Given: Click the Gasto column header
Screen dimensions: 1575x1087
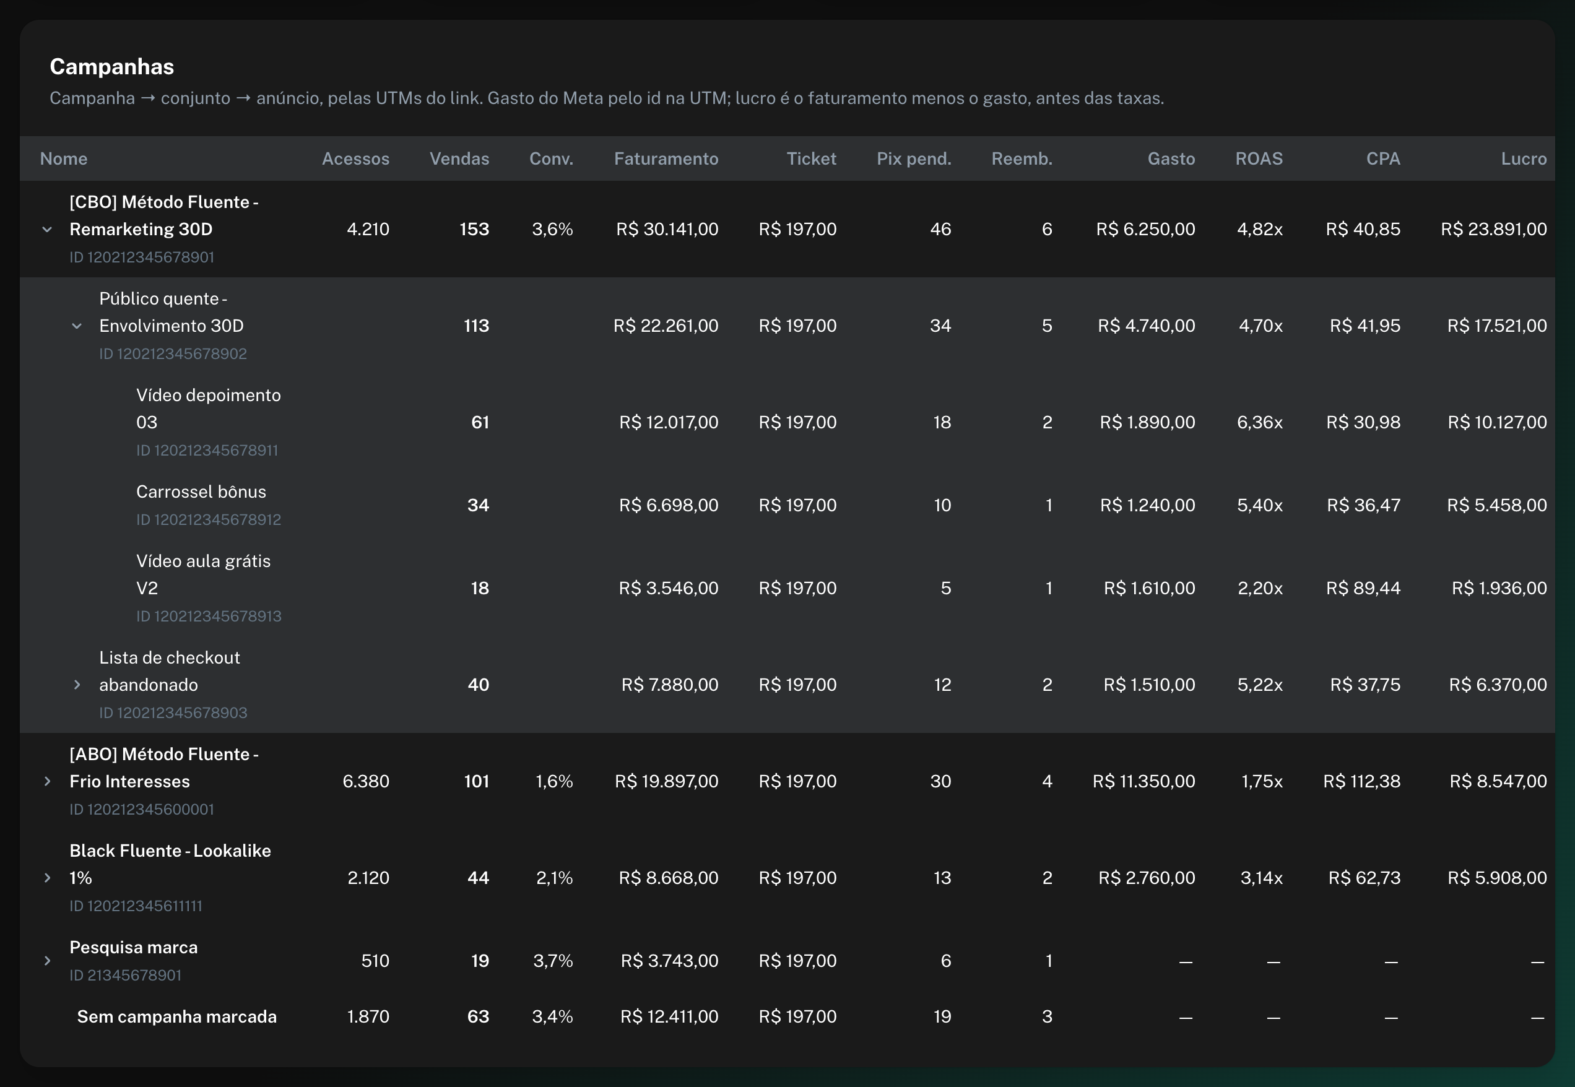Looking at the screenshot, I should coord(1171,158).
